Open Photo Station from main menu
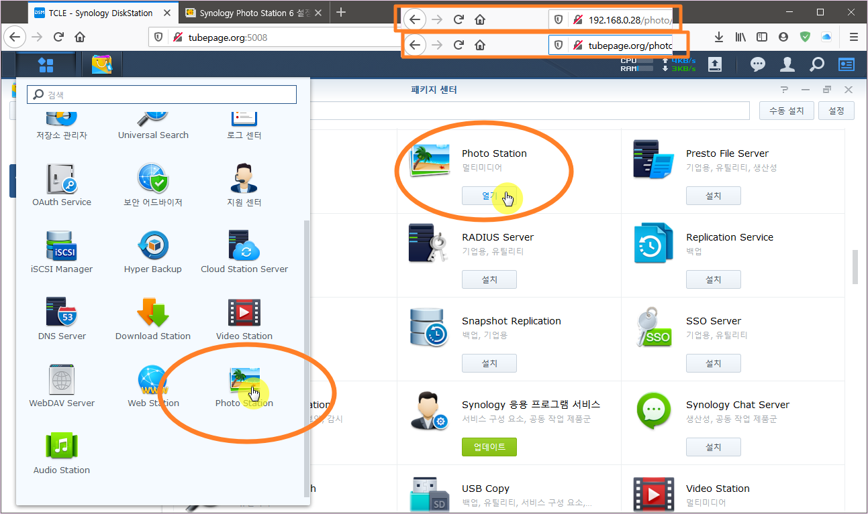Image resolution: width=868 pixels, height=514 pixels. coord(244,385)
